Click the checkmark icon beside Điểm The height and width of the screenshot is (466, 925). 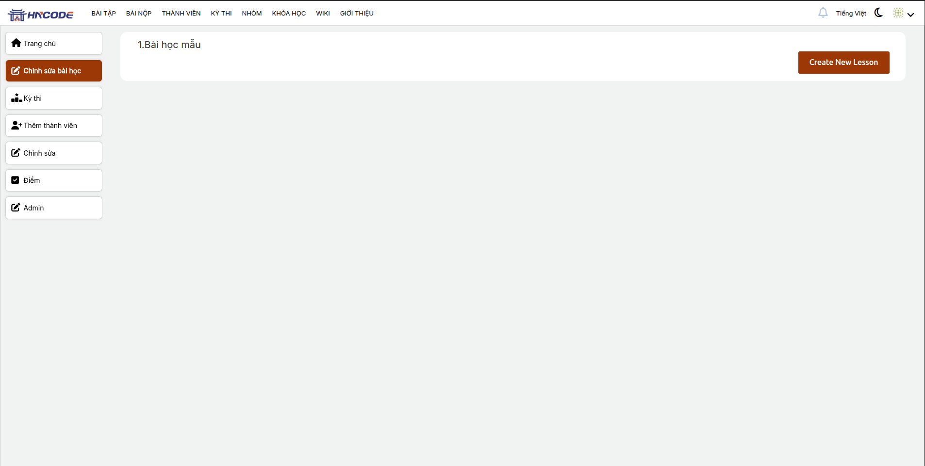(x=15, y=180)
